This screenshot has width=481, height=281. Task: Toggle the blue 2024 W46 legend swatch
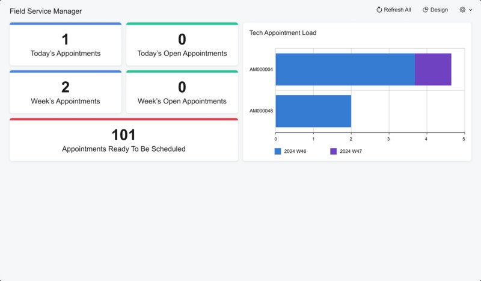[278, 152]
